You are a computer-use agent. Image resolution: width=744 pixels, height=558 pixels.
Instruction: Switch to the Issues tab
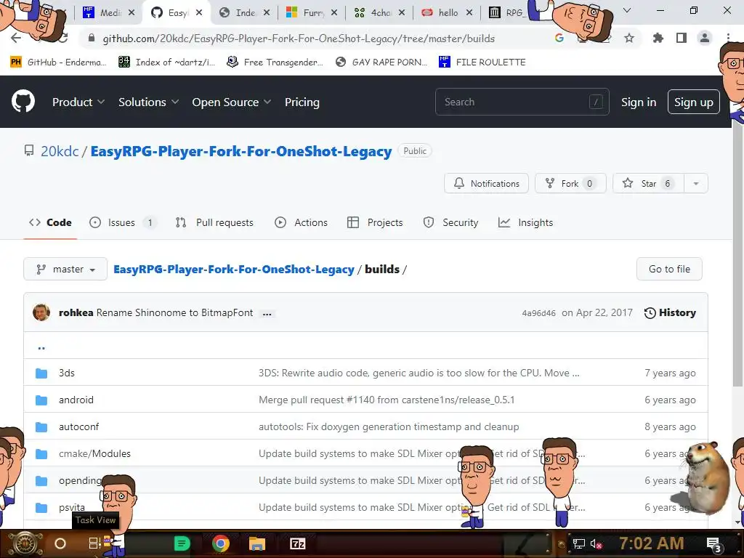point(122,222)
